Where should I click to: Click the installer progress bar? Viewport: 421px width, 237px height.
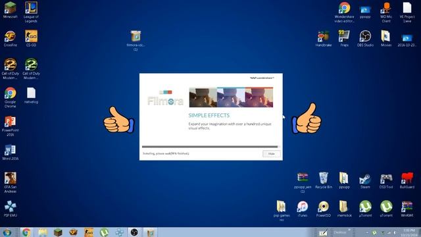pyautogui.click(x=210, y=147)
